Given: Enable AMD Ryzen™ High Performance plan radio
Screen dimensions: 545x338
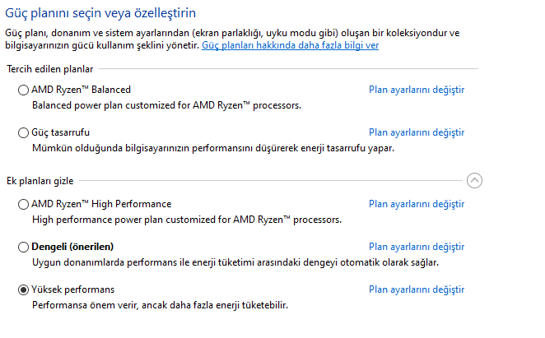Looking at the screenshot, I should click(23, 204).
